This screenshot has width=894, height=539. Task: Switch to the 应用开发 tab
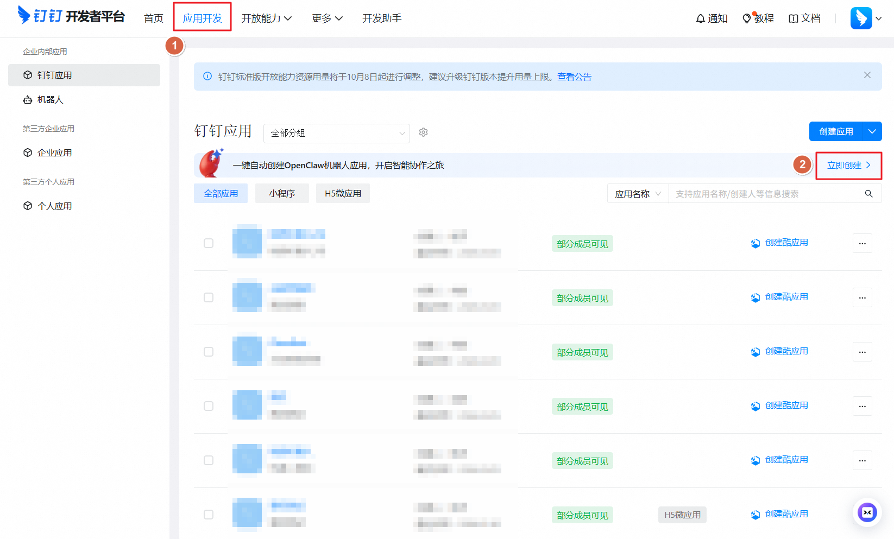[x=203, y=18]
